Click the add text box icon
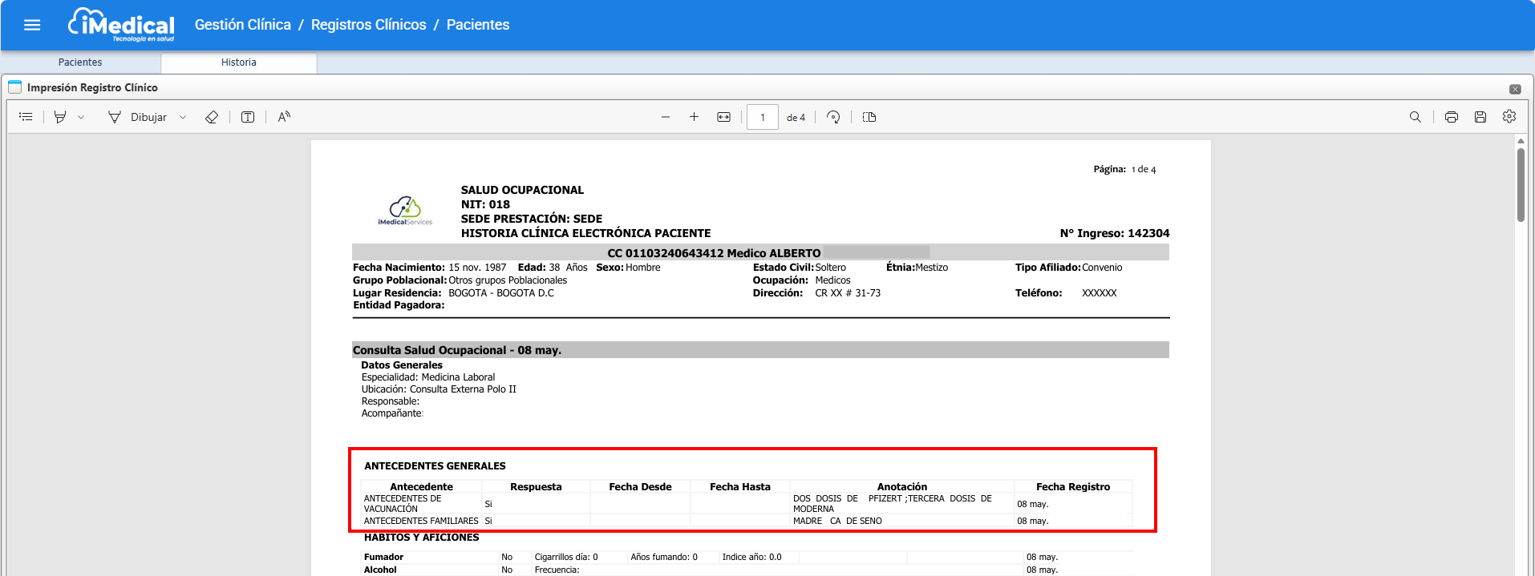This screenshot has height=576, width=1535. point(248,117)
